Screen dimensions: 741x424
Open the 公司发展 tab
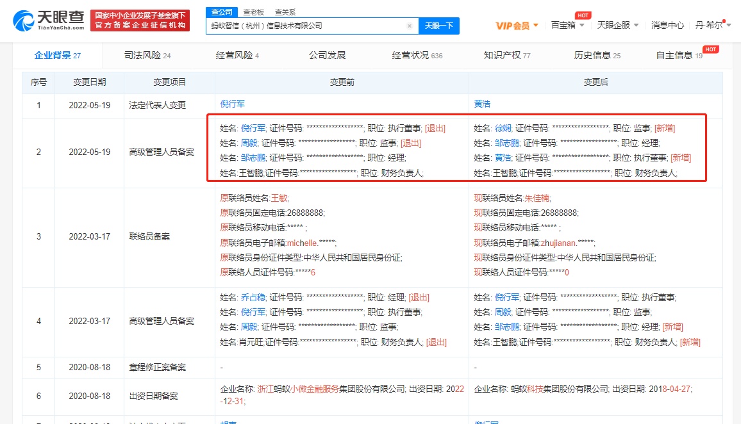(x=327, y=55)
